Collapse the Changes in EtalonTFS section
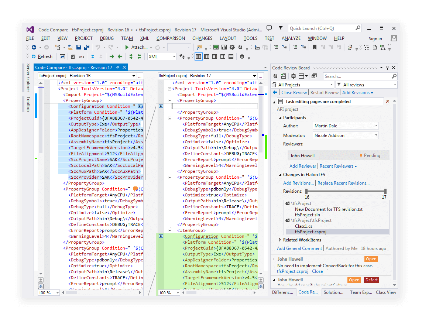This screenshot has width=422, height=326. [280, 174]
